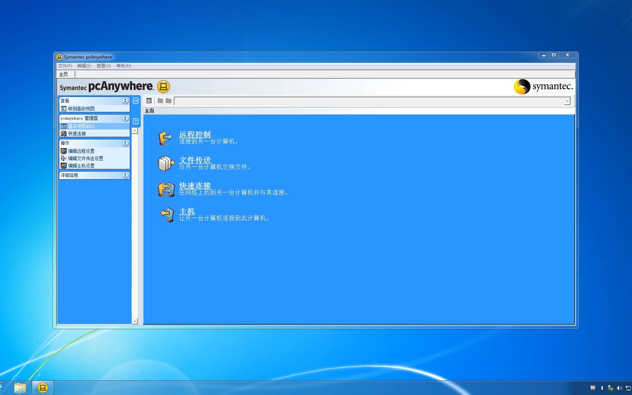Click the 查看 panel header title
This screenshot has width=632, height=395.
[x=65, y=101]
